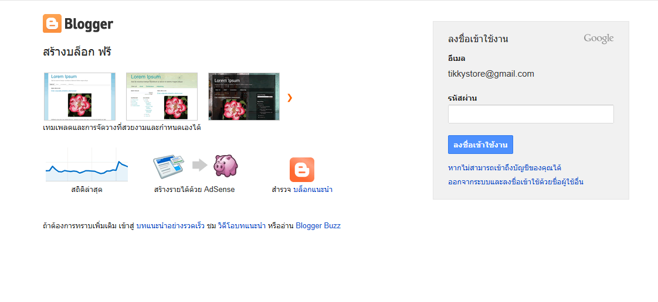Click the pink piggy bank icon
This screenshot has height=302, width=658.
(226, 165)
